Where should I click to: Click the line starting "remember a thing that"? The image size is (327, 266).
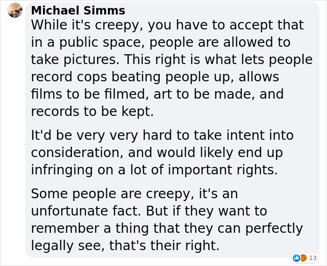click(x=167, y=228)
